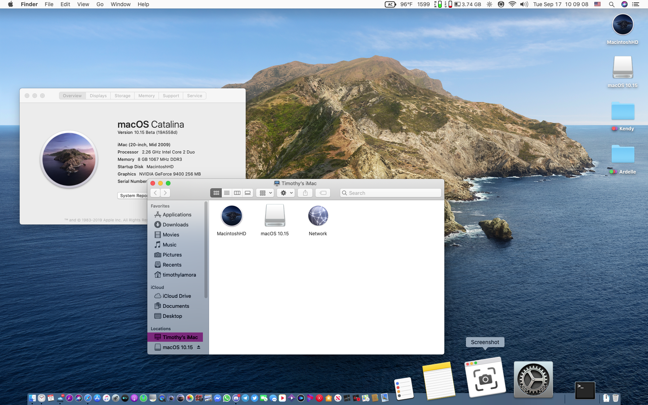Viewport: 648px width, 405px height.
Task: Open the App Store in the Dock
Action: tap(97, 398)
